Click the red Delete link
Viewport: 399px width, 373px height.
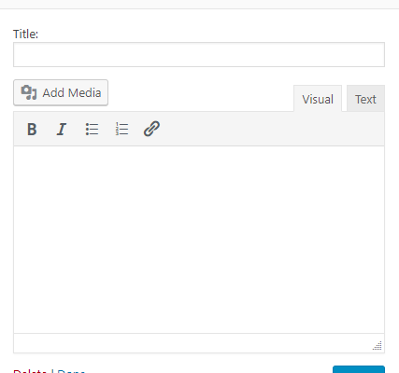point(30,371)
